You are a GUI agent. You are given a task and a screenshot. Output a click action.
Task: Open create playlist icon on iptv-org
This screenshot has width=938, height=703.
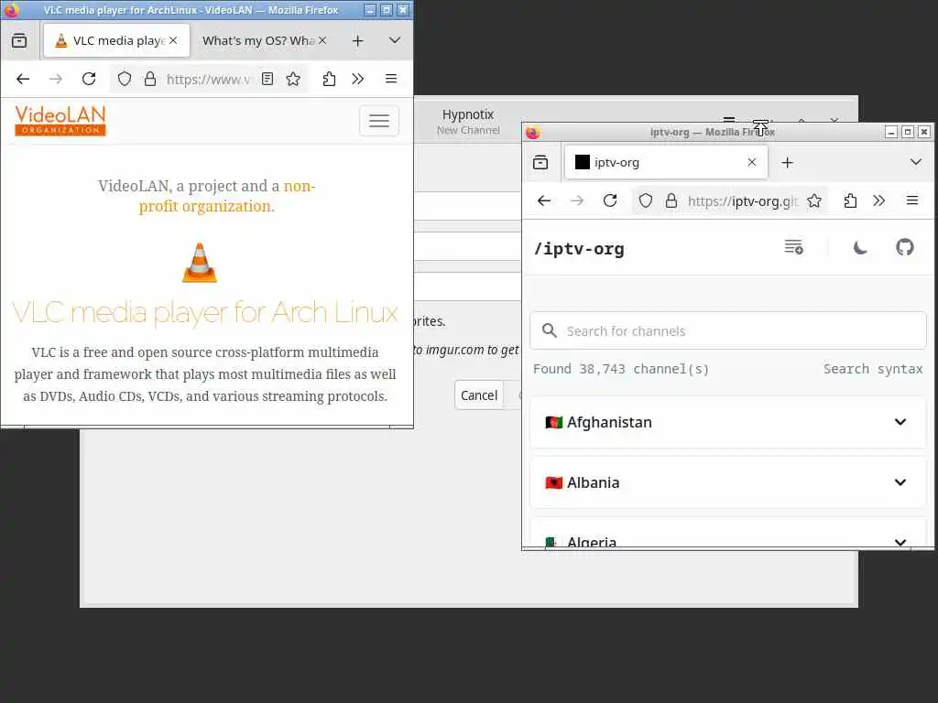pos(794,247)
